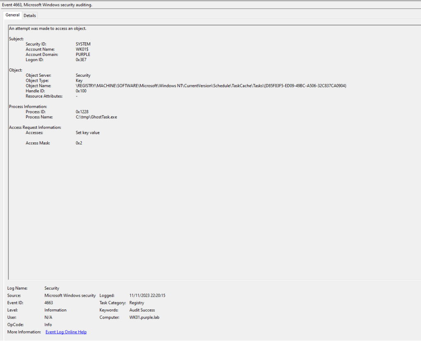Open the Event Log Online Help link
This screenshot has width=421, height=341.
pyautogui.click(x=66, y=332)
